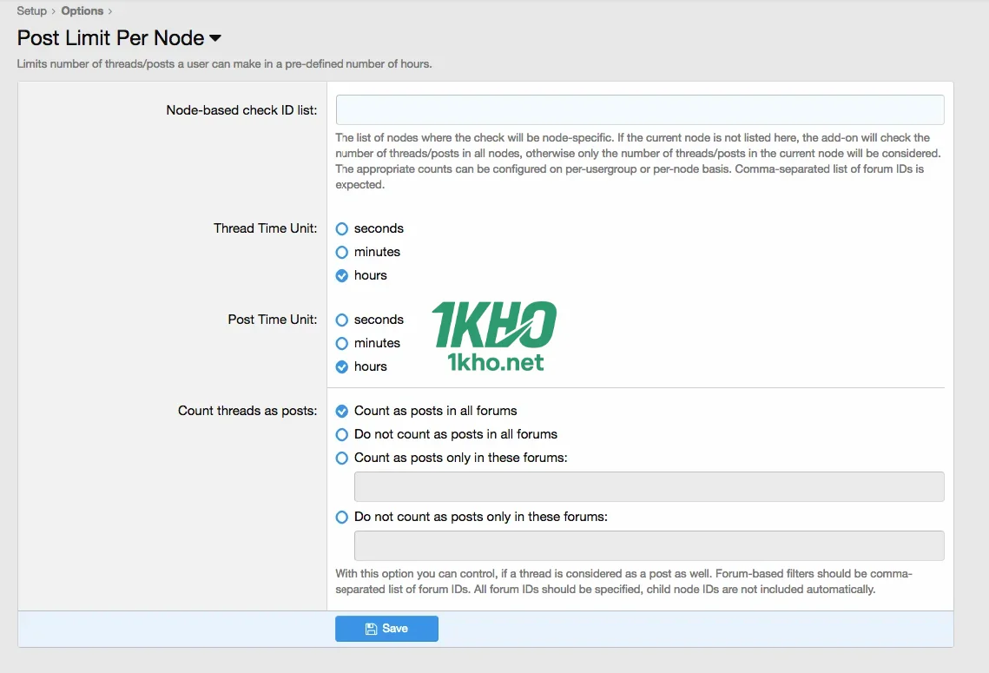The image size is (989, 673).
Task: Click the floppy disk icon on Save
Action: (x=371, y=629)
